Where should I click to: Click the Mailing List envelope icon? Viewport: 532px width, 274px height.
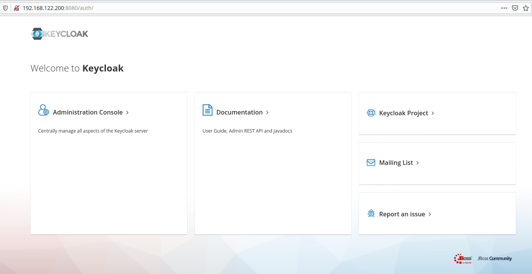coord(371,163)
